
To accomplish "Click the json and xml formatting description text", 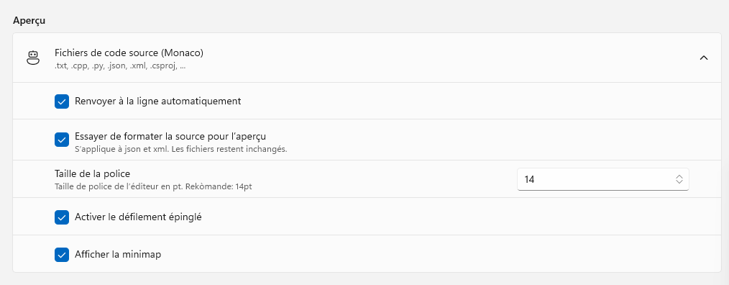I will (181, 150).
